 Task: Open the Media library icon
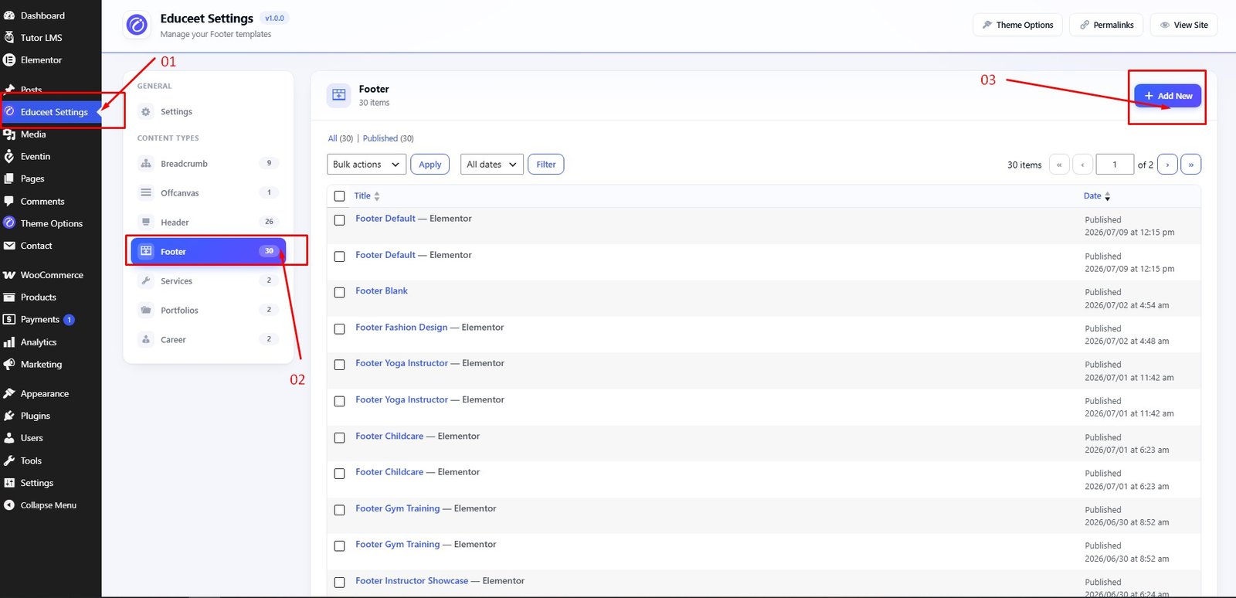pos(9,134)
